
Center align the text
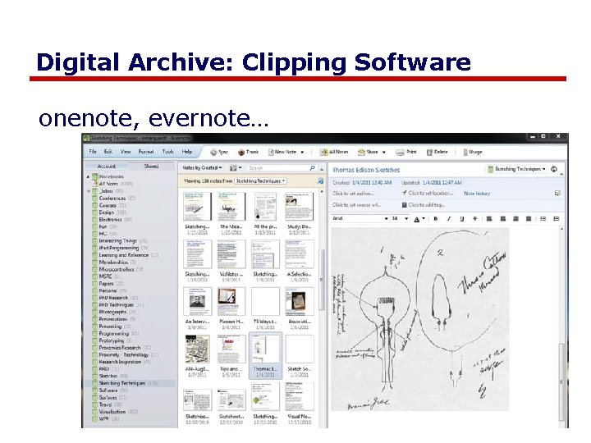coord(503,219)
